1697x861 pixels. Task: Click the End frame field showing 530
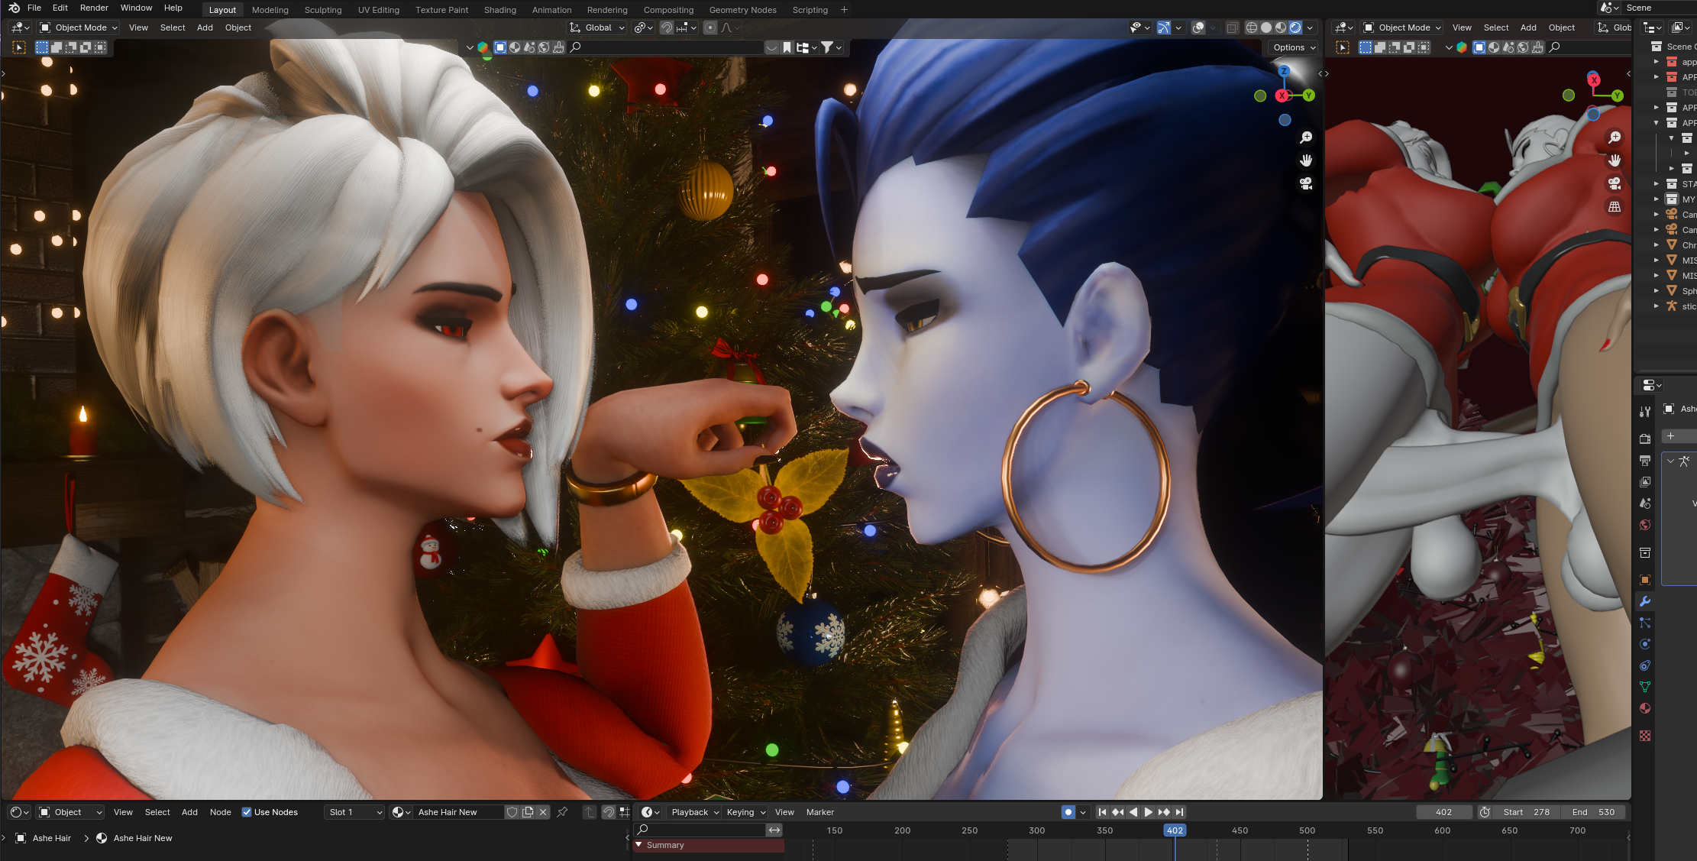pyautogui.click(x=1592, y=812)
